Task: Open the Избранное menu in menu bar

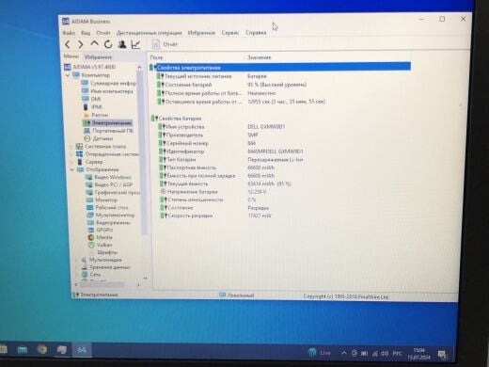Action: (x=201, y=33)
